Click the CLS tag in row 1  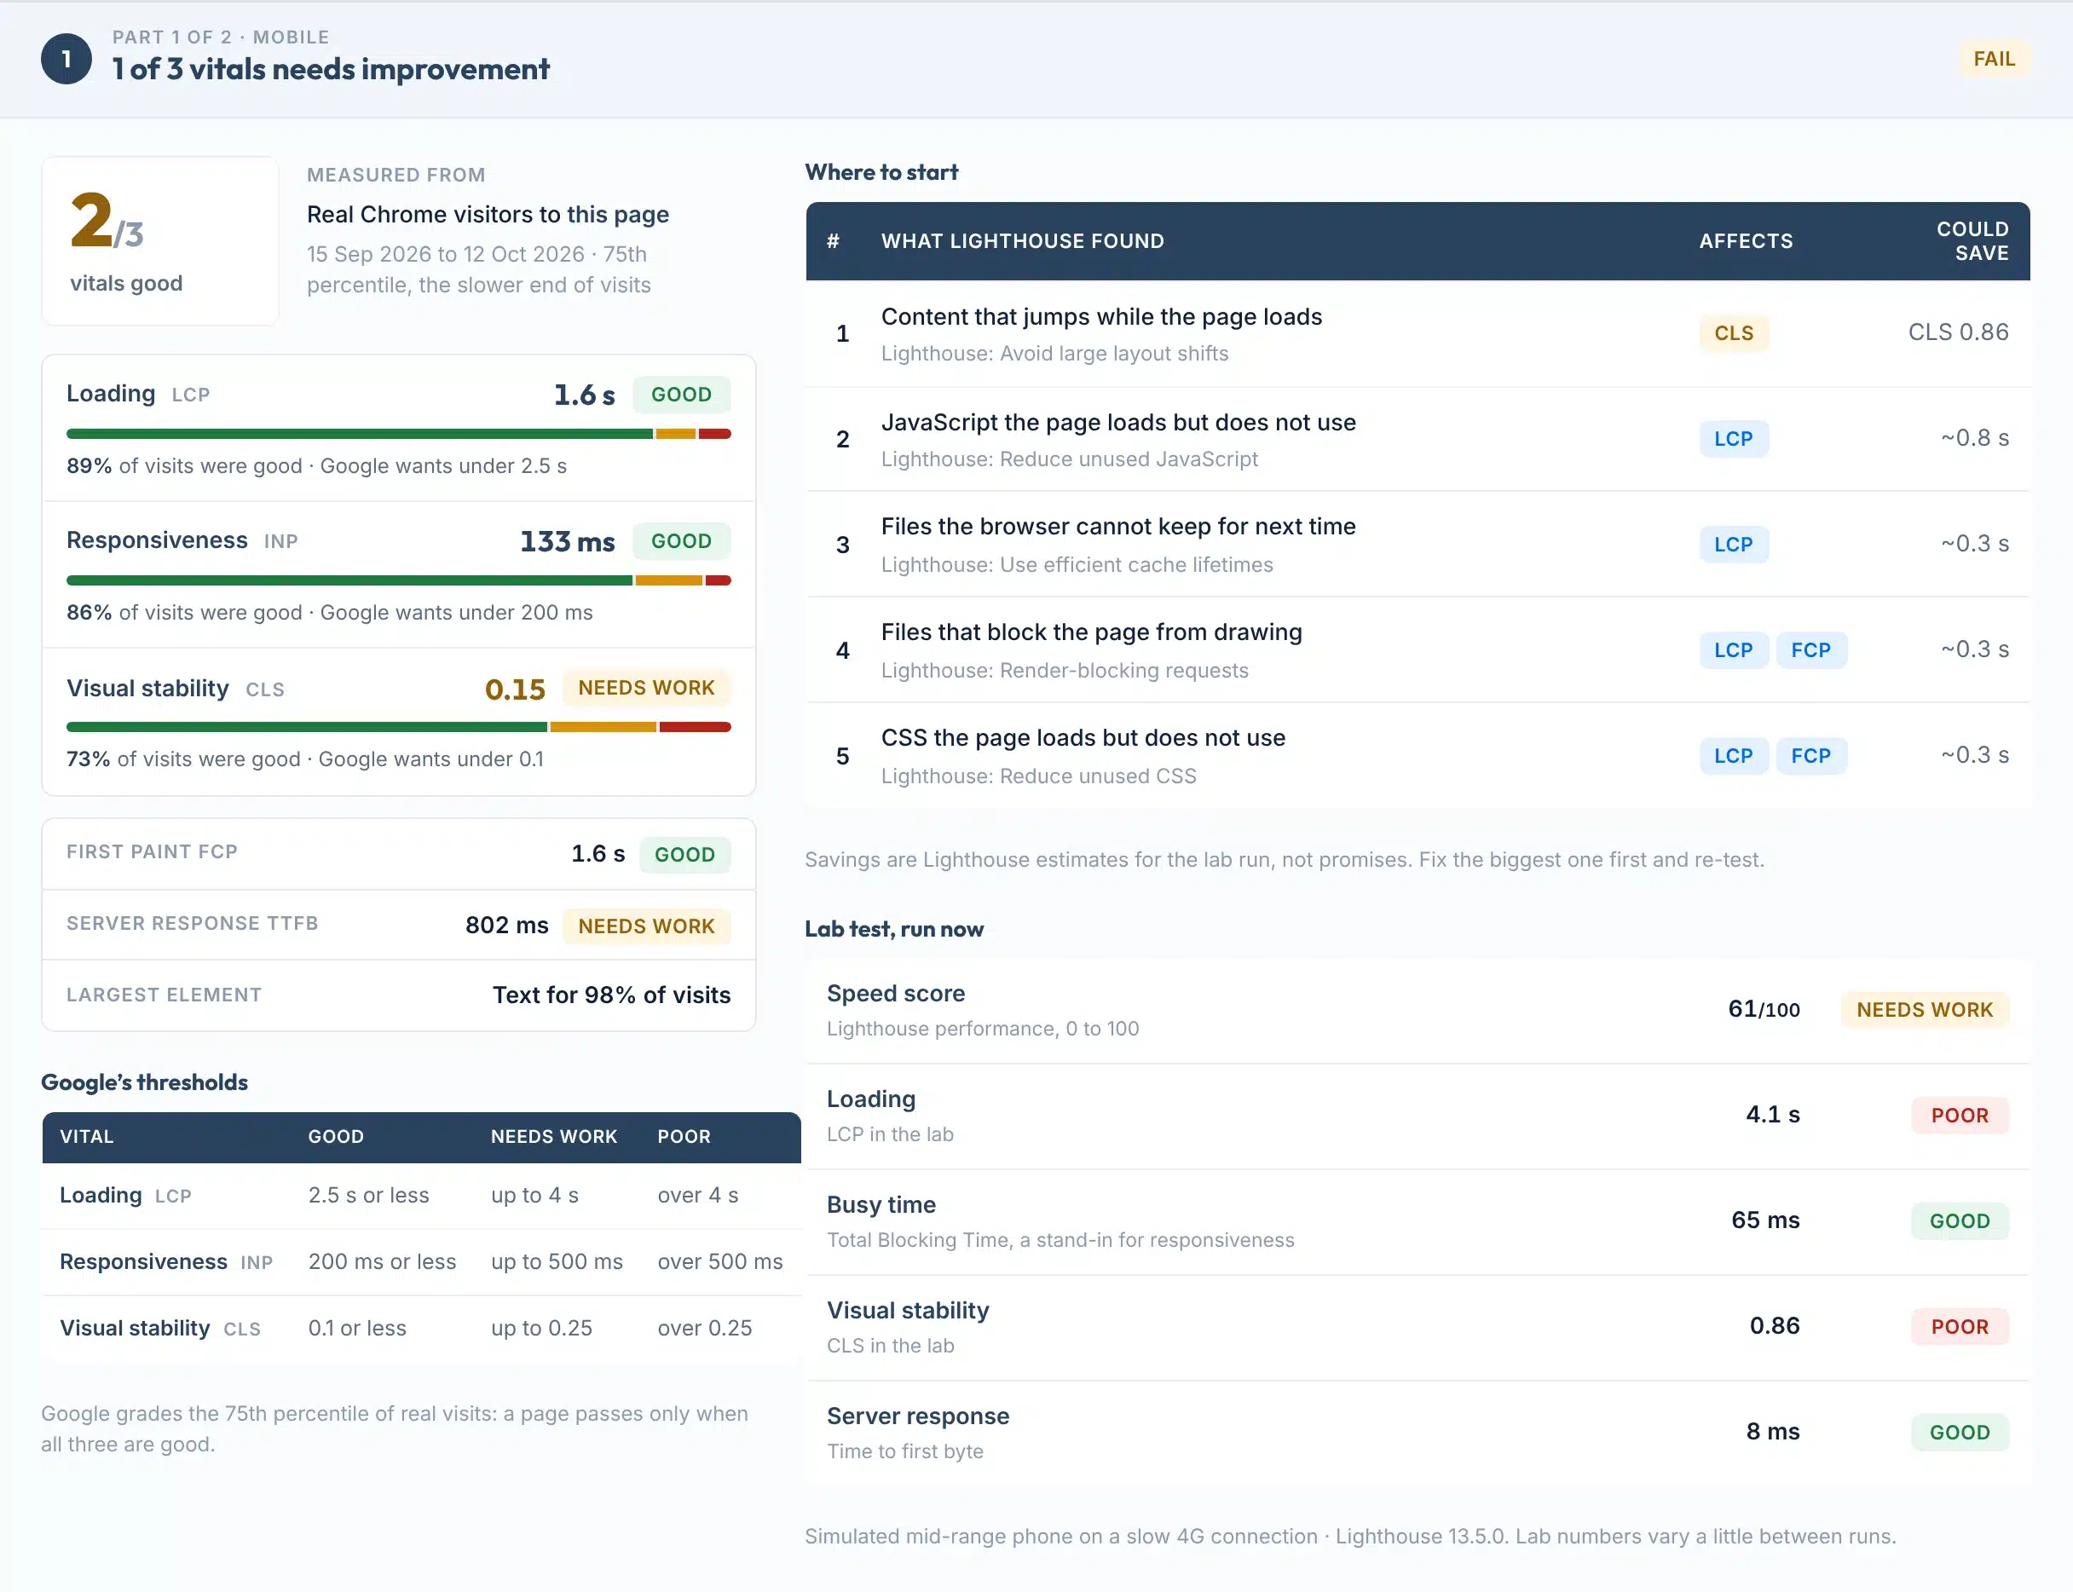point(1734,333)
